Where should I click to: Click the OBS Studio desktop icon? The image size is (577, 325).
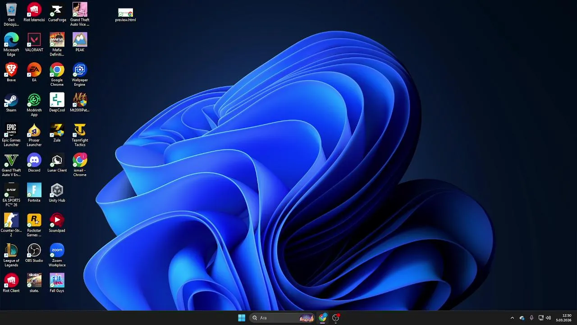34,254
